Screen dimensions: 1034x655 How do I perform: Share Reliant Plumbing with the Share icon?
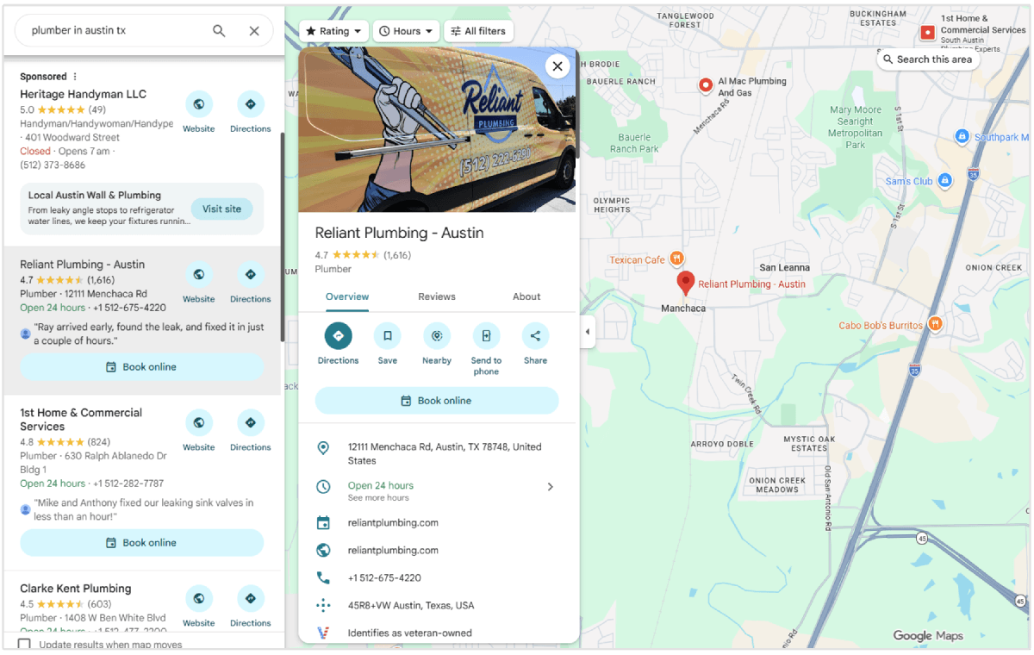point(535,336)
